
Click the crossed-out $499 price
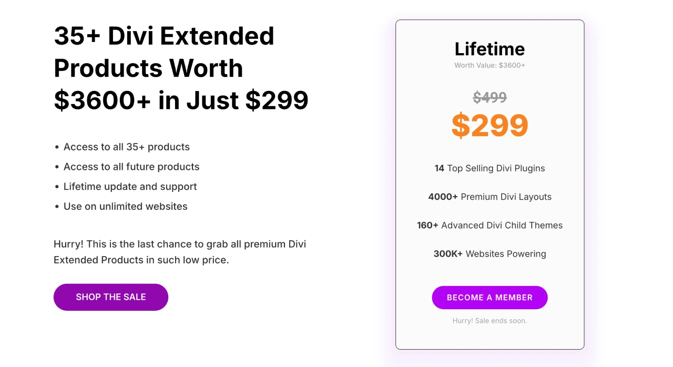pyautogui.click(x=490, y=97)
